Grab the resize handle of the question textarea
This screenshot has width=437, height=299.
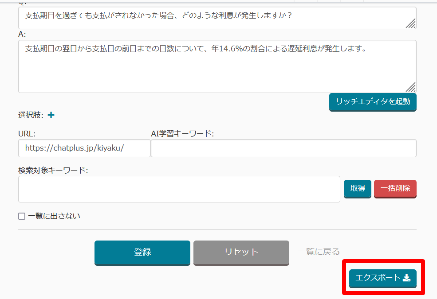[x=411, y=24]
